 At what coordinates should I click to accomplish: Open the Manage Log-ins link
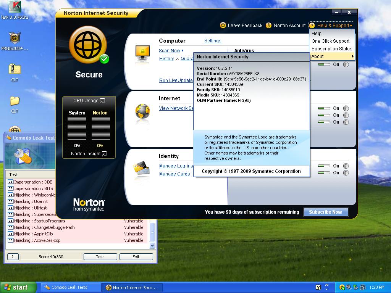click(176, 166)
